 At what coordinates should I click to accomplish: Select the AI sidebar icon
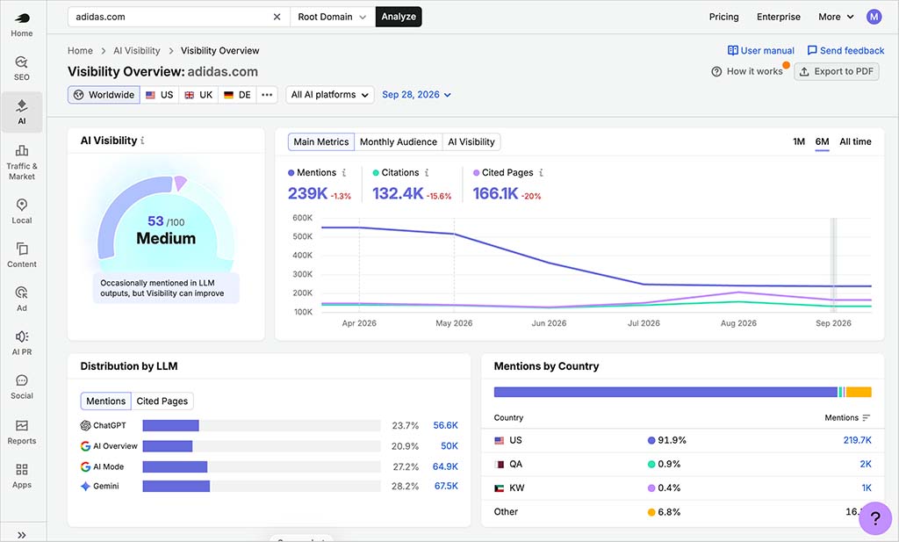tap(22, 112)
